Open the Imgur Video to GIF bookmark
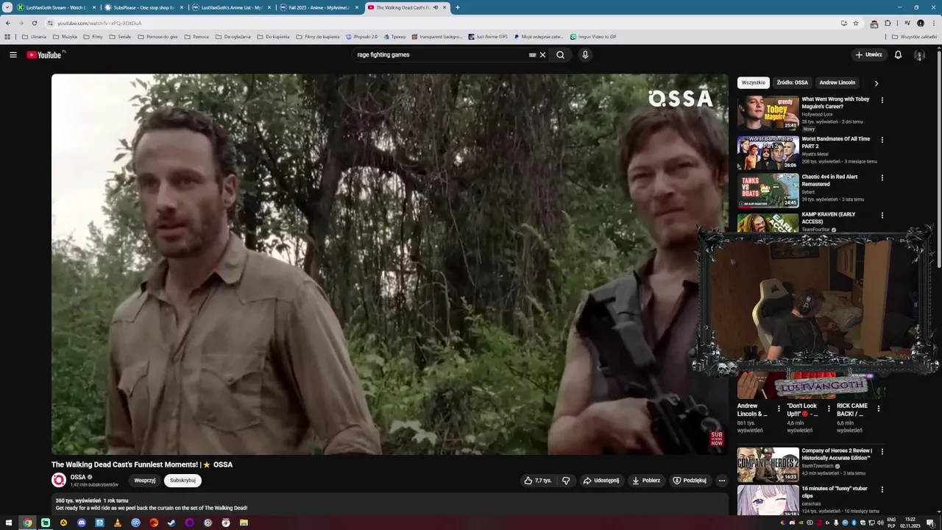The image size is (942, 530). [593, 36]
